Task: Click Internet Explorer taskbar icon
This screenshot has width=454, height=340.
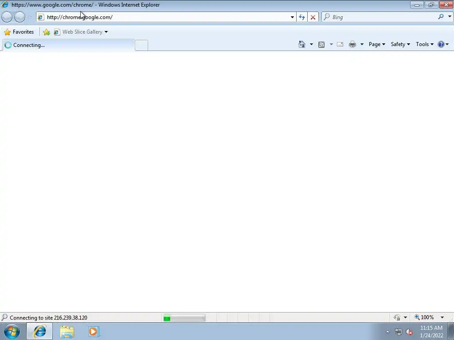Action: point(39,331)
